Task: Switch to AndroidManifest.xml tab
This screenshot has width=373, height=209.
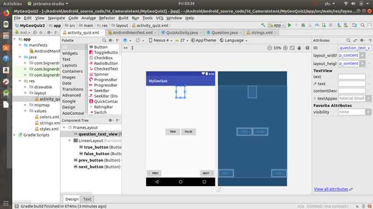Action: 132,32
